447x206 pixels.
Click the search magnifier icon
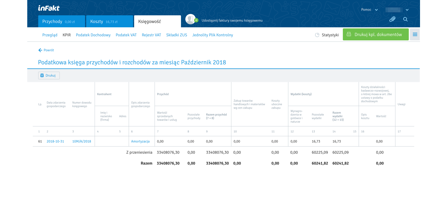pos(405,19)
